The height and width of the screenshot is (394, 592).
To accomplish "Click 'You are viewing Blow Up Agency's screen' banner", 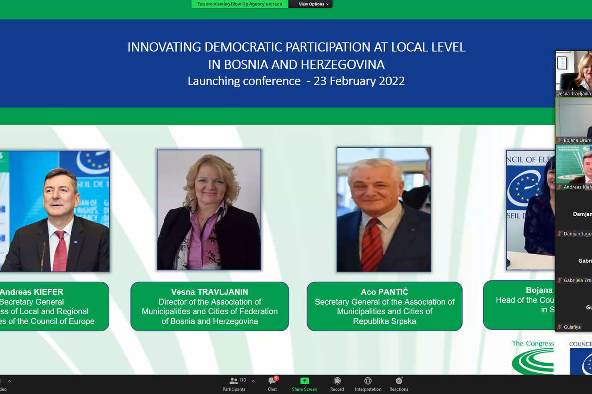I will [x=240, y=4].
